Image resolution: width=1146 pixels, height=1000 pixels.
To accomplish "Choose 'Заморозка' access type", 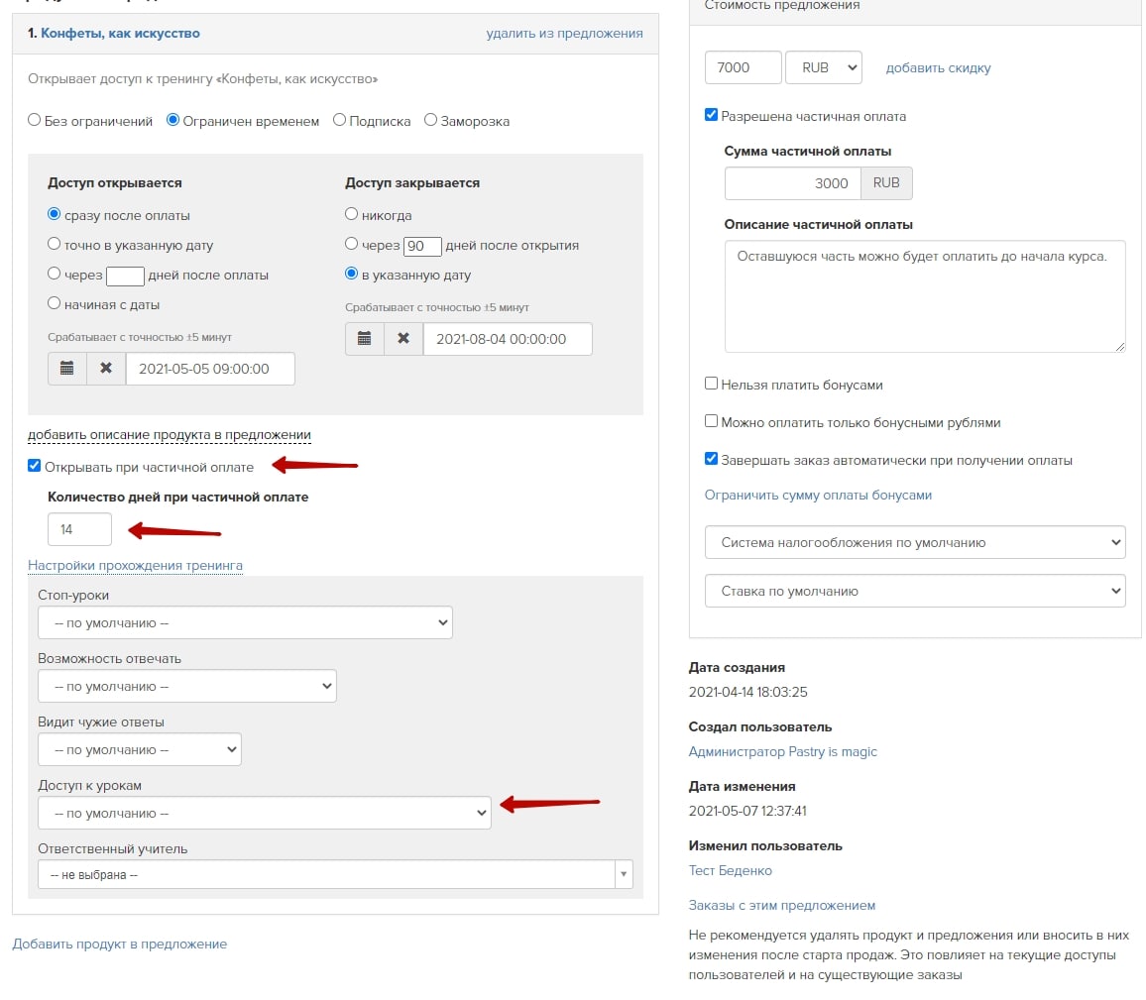I will click(430, 120).
